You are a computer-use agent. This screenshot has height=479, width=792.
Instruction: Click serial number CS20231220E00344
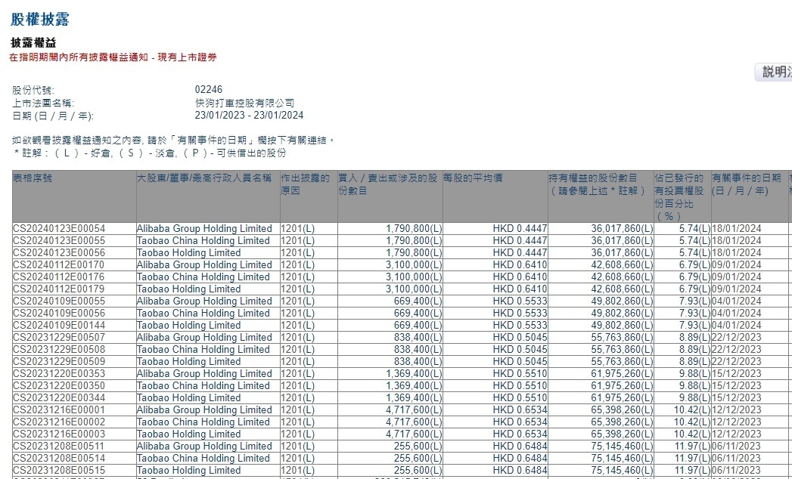coord(59,398)
